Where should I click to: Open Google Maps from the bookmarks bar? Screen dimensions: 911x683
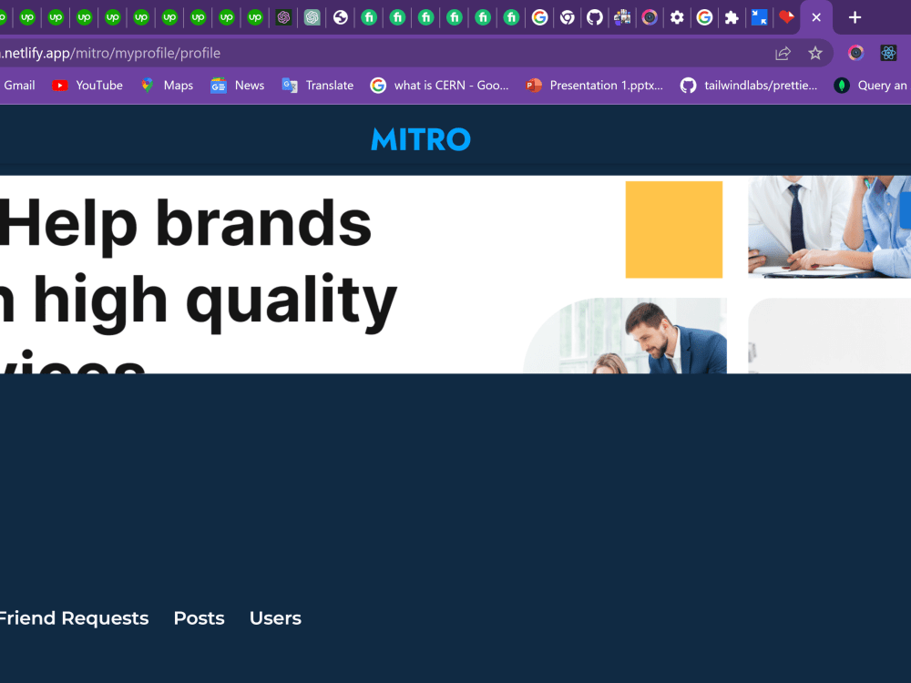click(x=146, y=85)
